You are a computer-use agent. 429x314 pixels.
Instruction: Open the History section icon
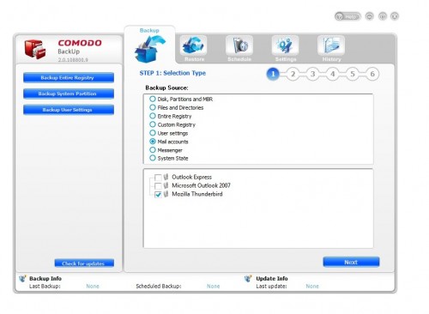331,45
